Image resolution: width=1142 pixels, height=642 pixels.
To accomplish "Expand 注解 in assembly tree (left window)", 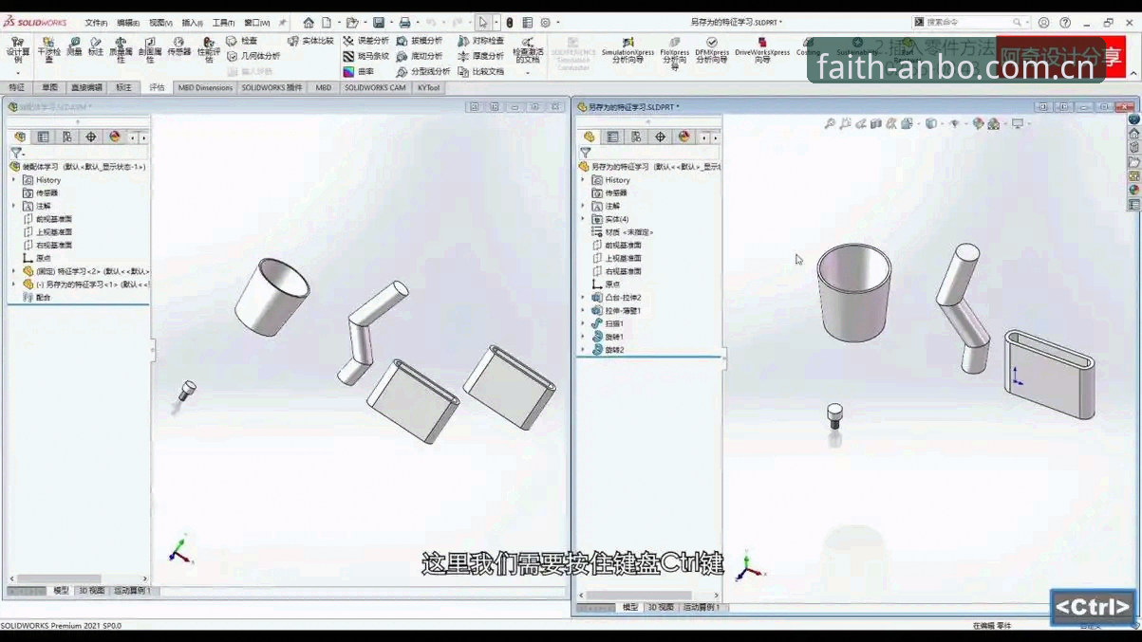I will point(13,206).
